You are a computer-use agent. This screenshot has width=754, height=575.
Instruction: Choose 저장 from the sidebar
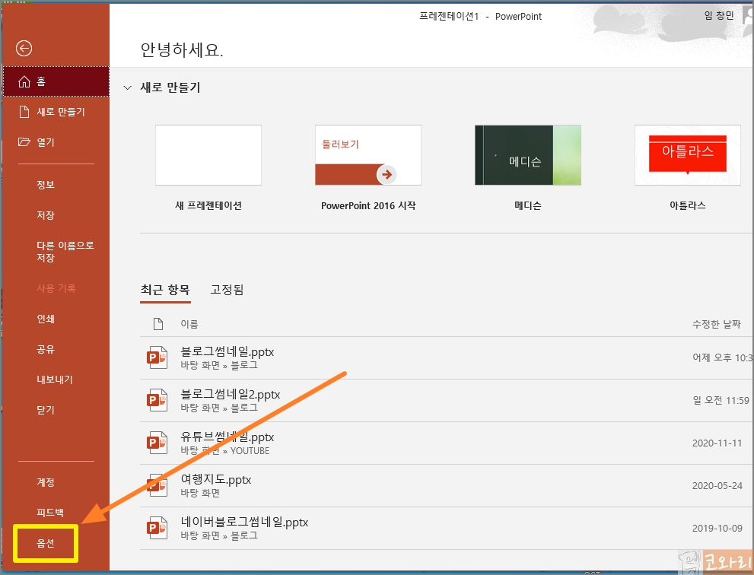pyautogui.click(x=56, y=215)
